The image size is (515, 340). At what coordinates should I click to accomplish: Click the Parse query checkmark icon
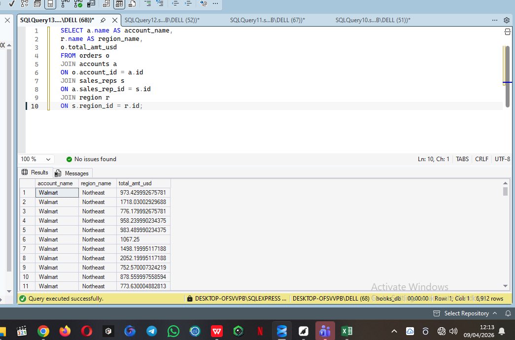11,3
